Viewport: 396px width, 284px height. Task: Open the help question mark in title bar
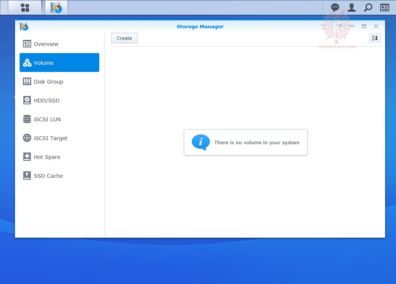[x=340, y=26]
